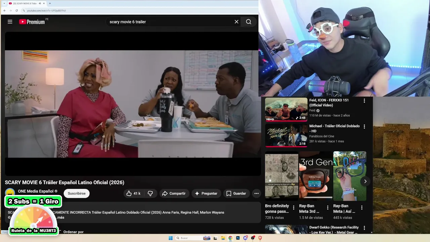Dislike the Scary Movie 6 trailer
Viewport: 430px width, 242px height.
click(150, 193)
